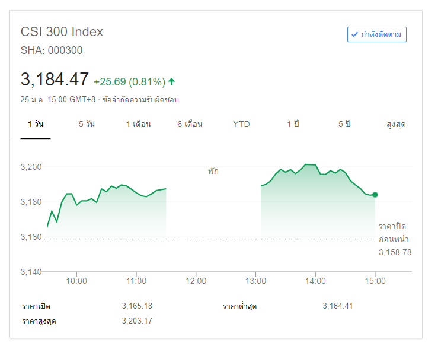
Task: Select the 1 วัน tab
Action: pyautogui.click(x=36, y=124)
